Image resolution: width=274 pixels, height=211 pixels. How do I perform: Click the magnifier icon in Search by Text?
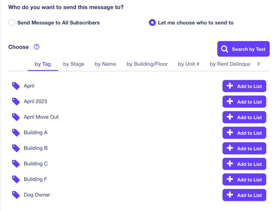click(225, 49)
